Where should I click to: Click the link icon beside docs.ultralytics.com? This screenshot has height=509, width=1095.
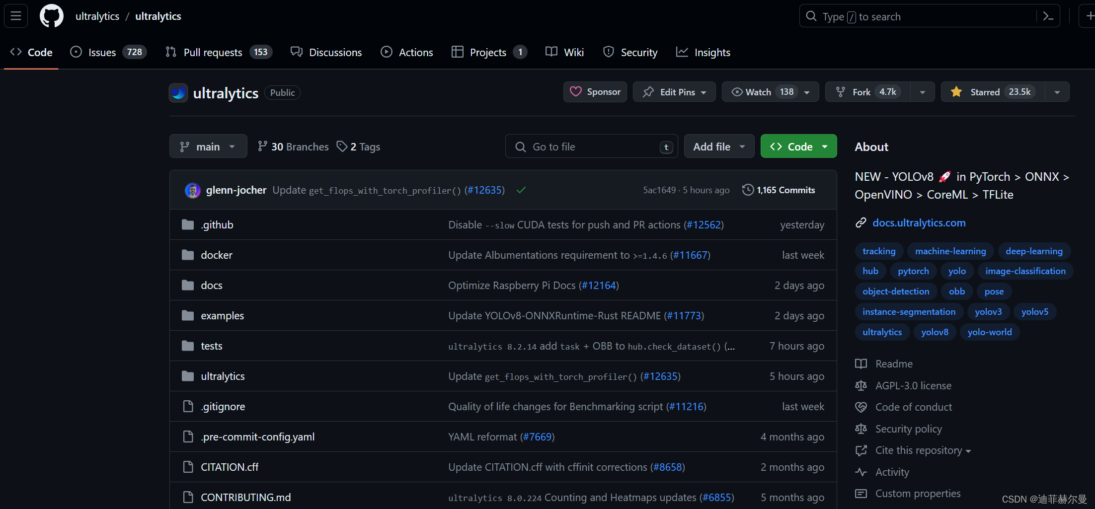861,222
